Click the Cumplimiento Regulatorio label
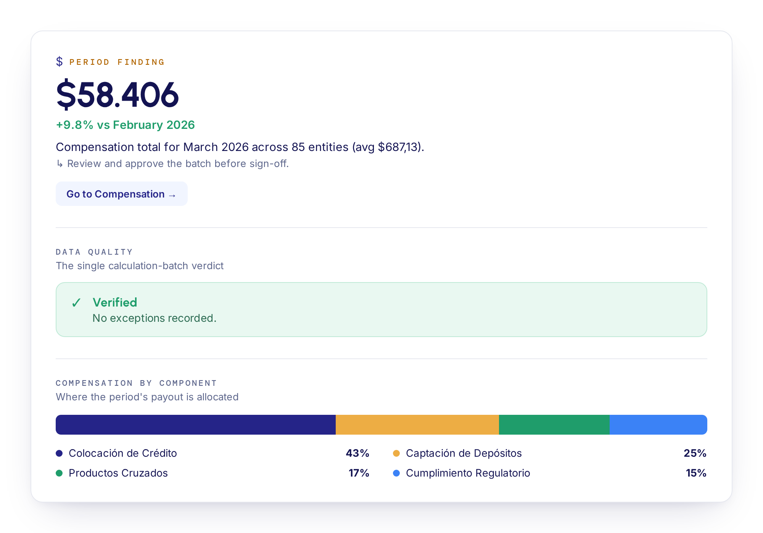 point(468,473)
